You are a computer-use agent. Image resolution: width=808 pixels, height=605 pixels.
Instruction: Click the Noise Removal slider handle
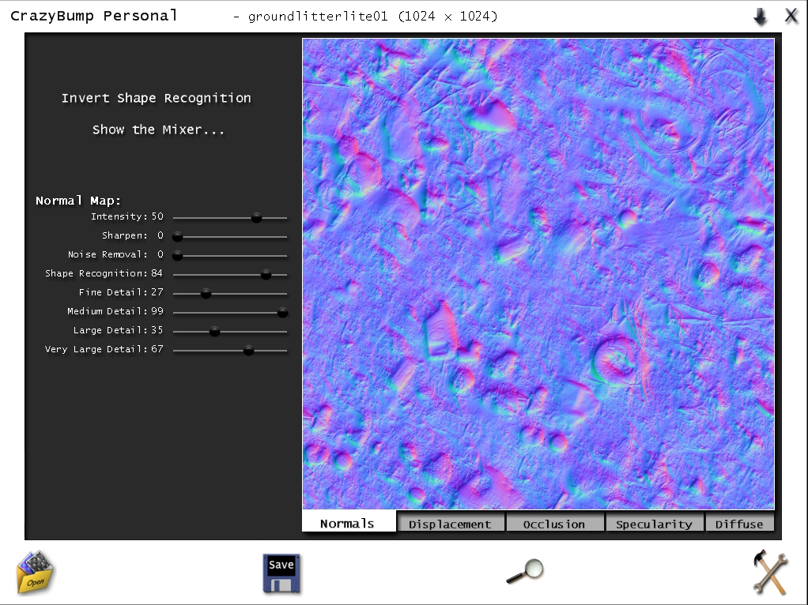(x=178, y=255)
